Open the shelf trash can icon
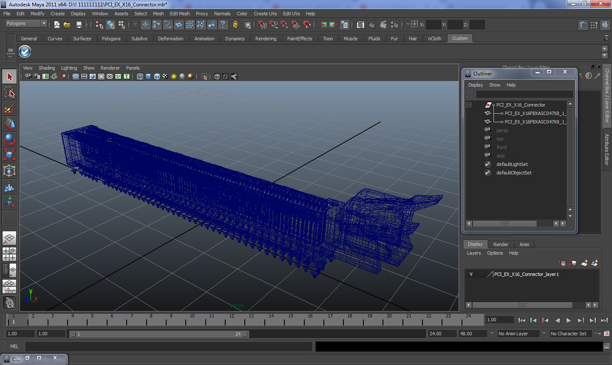Viewport: 612px width, 365px height. pos(606,38)
